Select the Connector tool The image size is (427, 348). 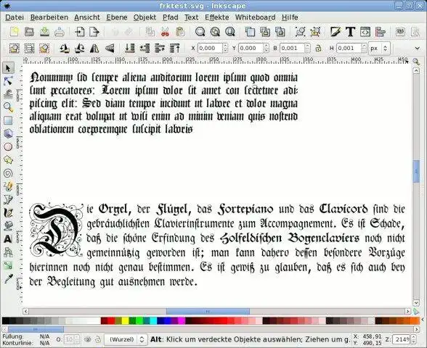pyautogui.click(x=8, y=252)
